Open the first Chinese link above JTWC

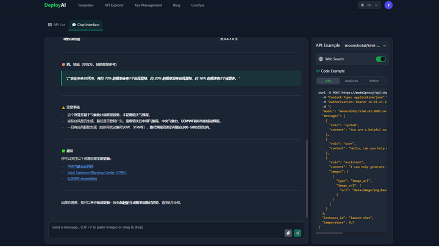point(80,166)
